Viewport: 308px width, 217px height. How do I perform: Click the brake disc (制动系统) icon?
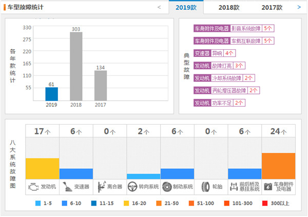click(x=167, y=187)
